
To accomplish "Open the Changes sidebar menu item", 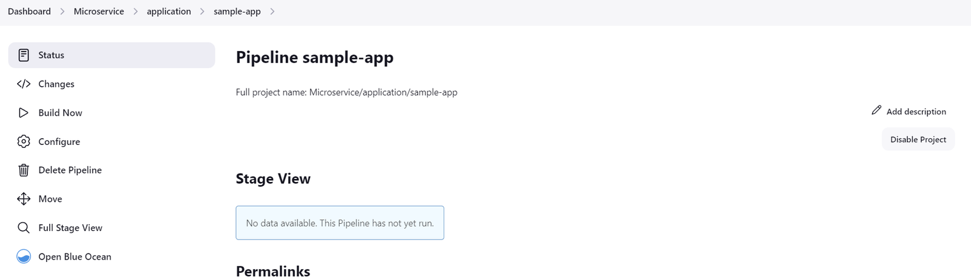I will 56,84.
